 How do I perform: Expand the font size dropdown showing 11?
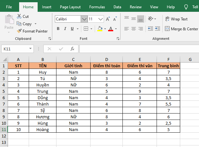101,19
